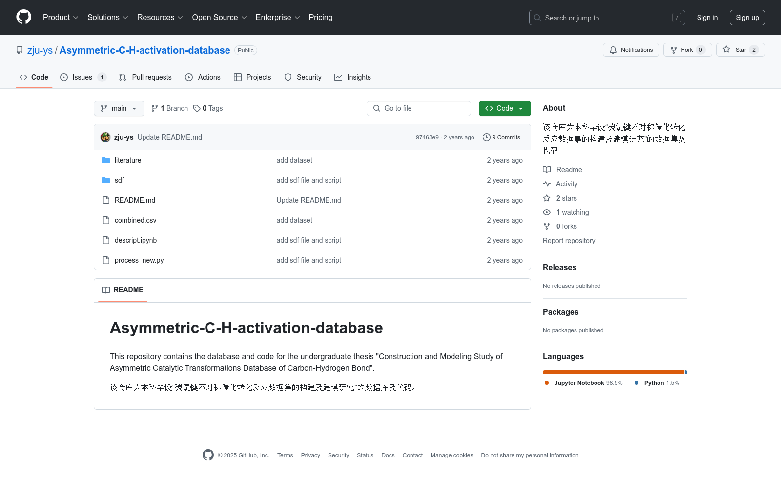Click the GitHub logo in header
The image size is (781, 488).
23,17
